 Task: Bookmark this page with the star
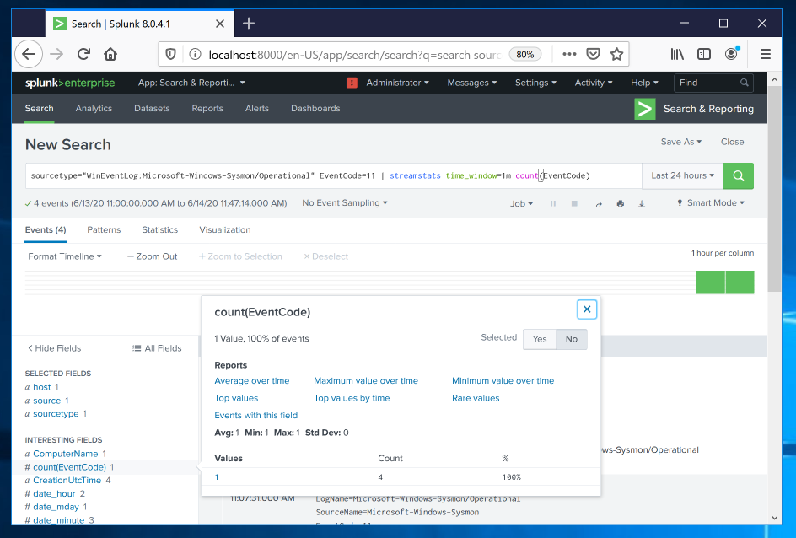tap(616, 54)
